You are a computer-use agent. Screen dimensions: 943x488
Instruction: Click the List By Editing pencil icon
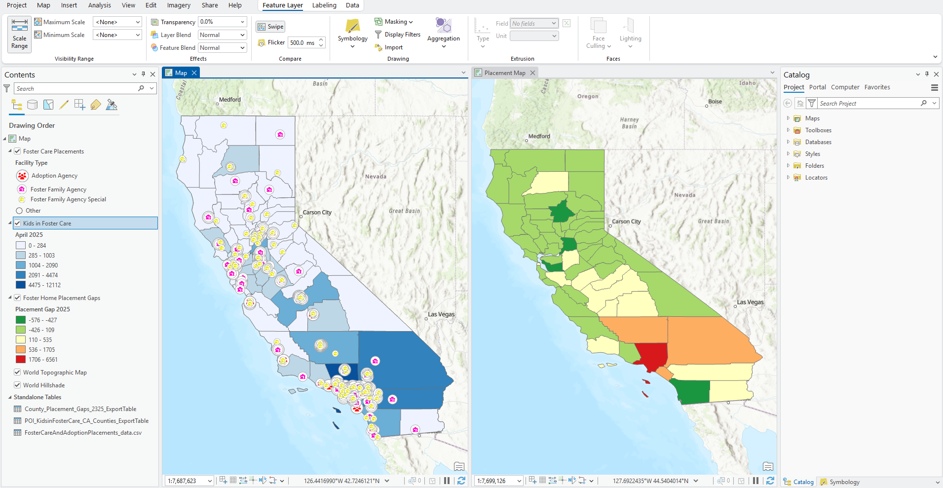[x=64, y=105]
